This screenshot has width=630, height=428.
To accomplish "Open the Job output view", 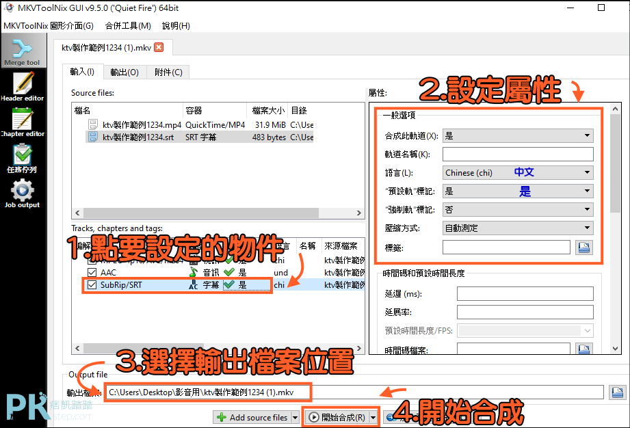I will (23, 193).
